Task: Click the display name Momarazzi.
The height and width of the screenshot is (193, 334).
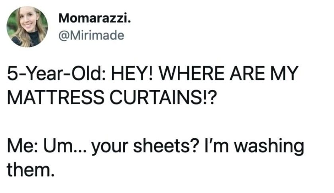Action: [x=94, y=19]
